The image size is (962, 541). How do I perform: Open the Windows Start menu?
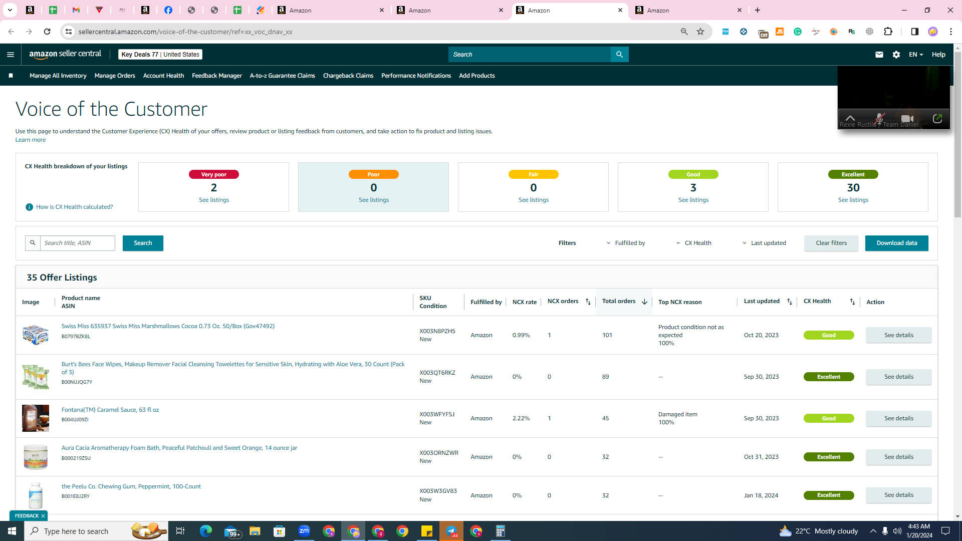[12, 531]
